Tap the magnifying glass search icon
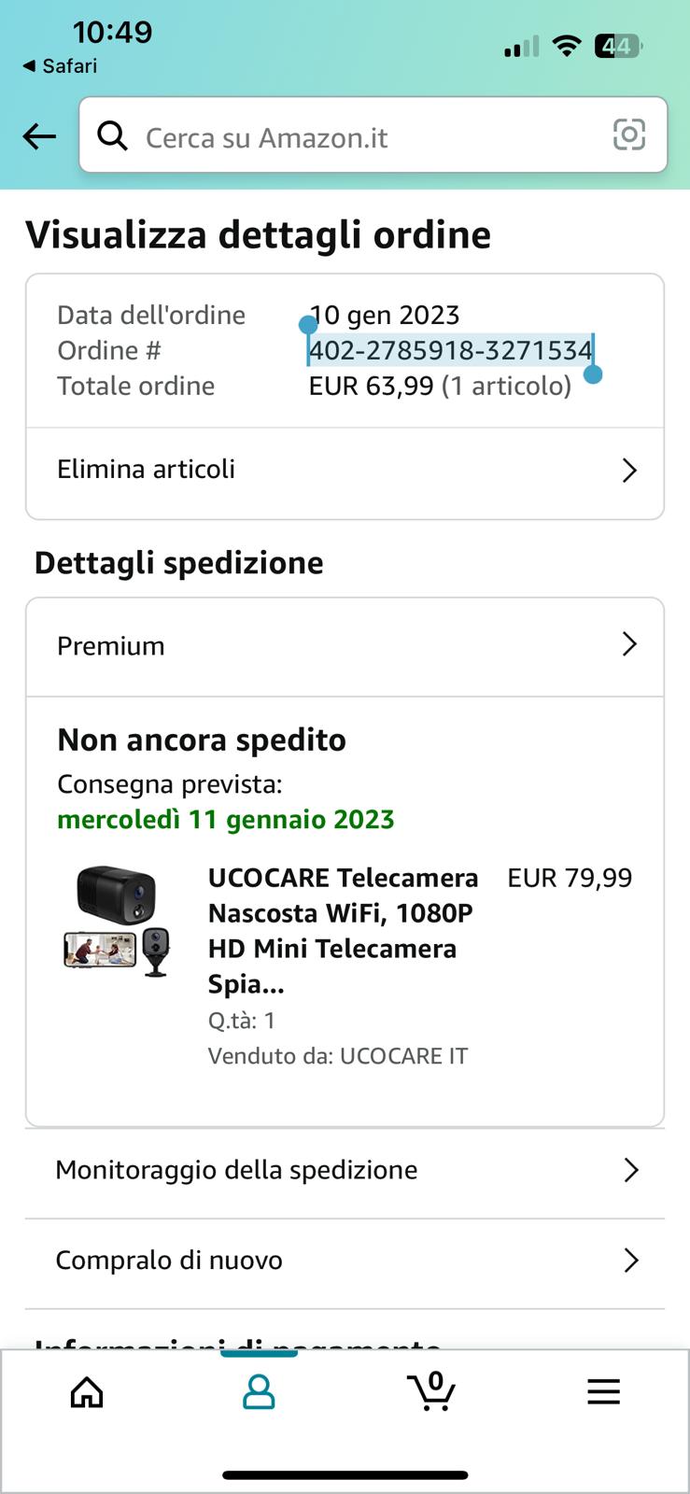 (x=113, y=136)
